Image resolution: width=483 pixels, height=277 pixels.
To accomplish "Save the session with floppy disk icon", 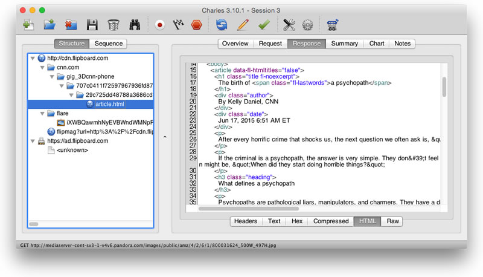I will [x=92, y=25].
